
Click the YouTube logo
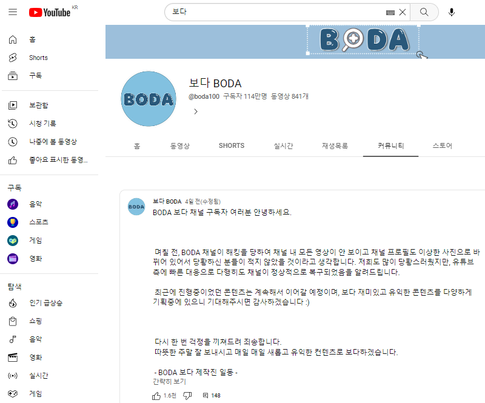50,12
